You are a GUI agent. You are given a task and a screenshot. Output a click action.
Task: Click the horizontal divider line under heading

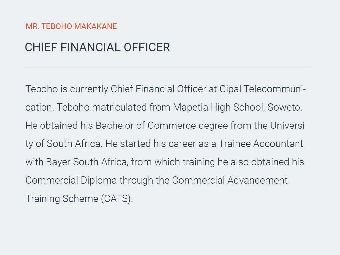[x=169, y=67]
